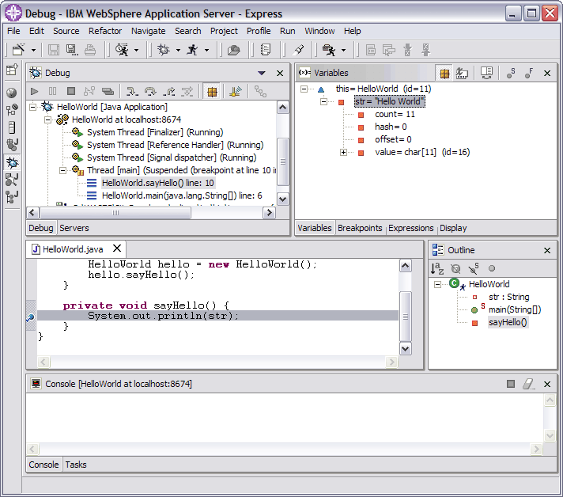Collapse the this= HelloWorld variable node
The height and width of the screenshot is (497, 563).
304,89
